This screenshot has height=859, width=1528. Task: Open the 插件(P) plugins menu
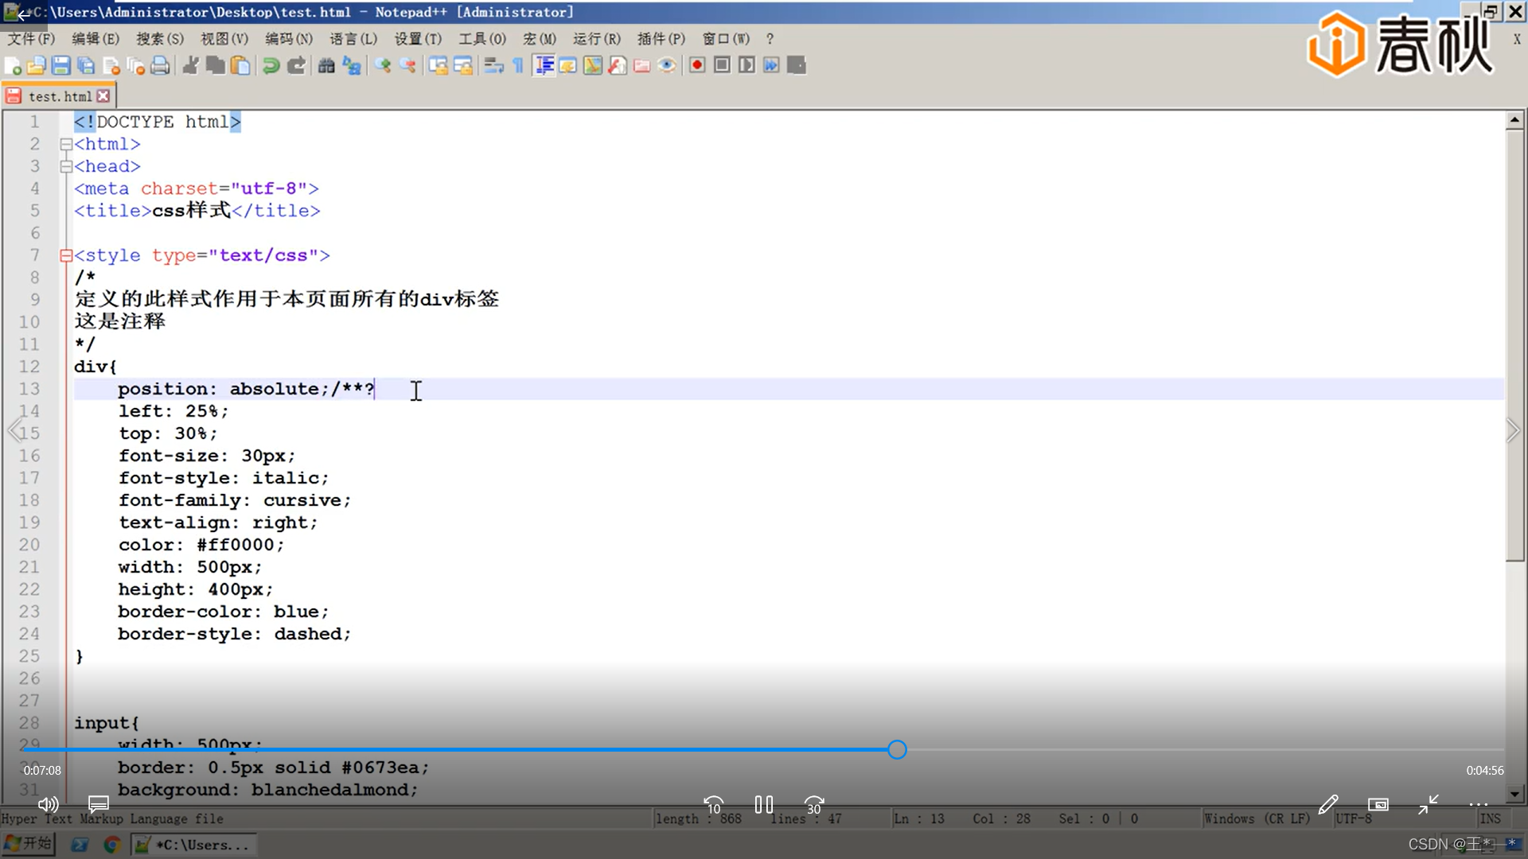coord(661,39)
